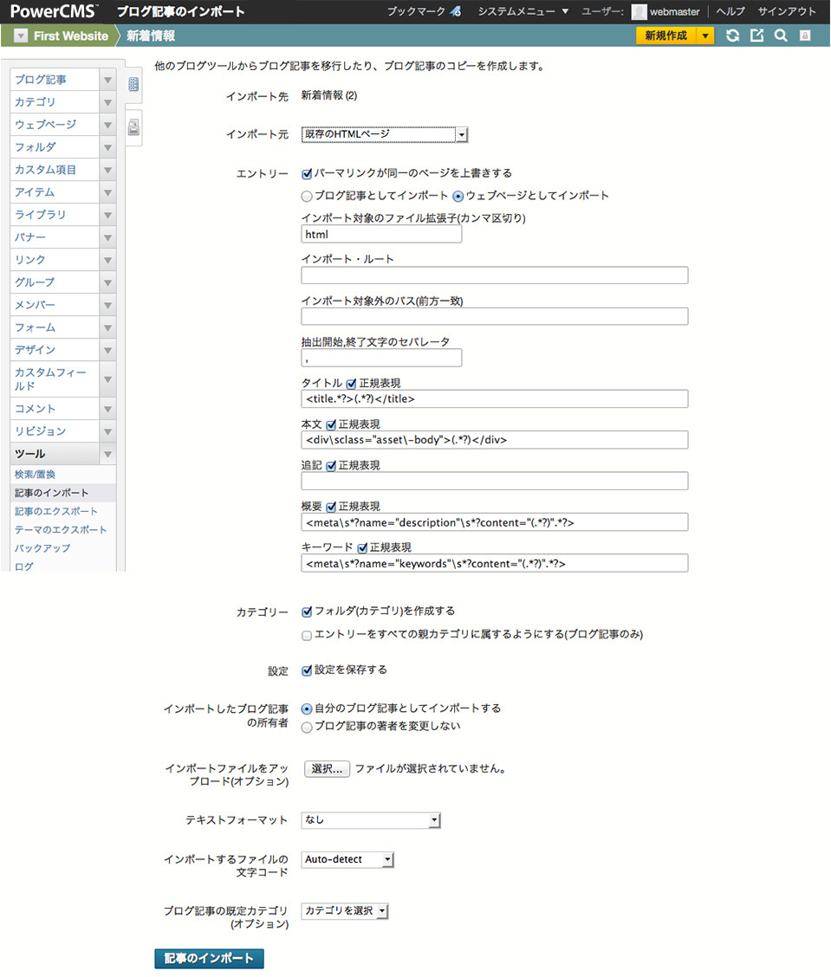Screen dimensions: 831x977
Task: Click the インポート対象外のパス input field
Action: [495, 316]
